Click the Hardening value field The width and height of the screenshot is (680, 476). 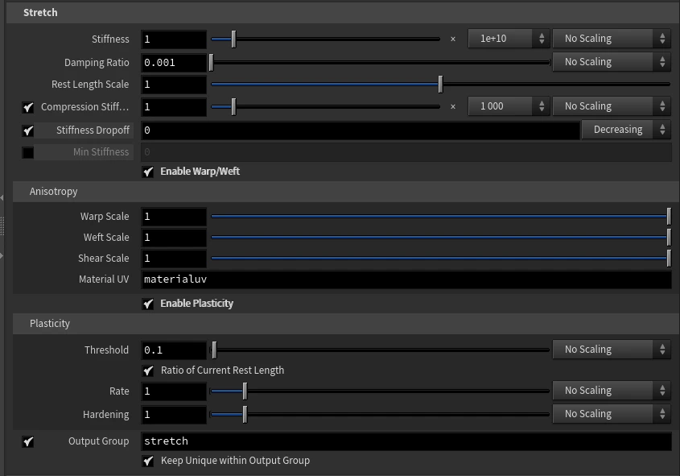[174, 415]
